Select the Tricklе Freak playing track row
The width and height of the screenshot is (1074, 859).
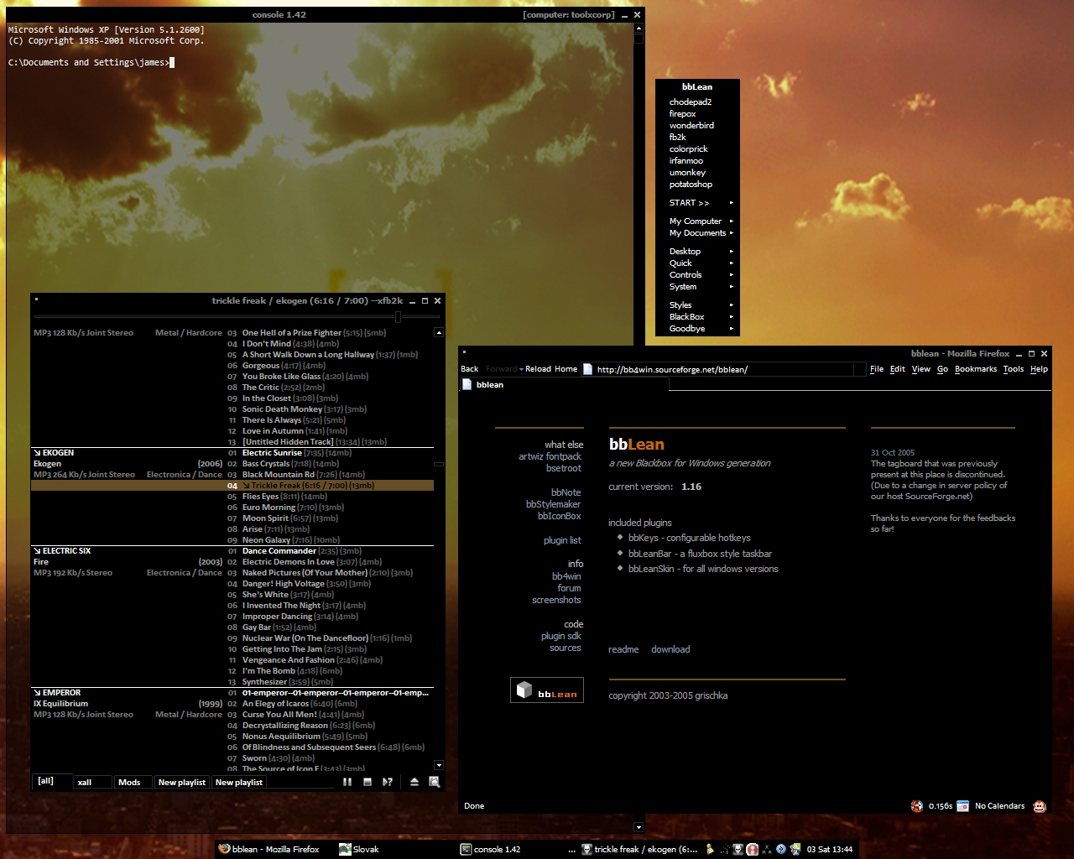point(232,486)
